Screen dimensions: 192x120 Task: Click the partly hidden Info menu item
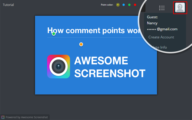point(160,47)
